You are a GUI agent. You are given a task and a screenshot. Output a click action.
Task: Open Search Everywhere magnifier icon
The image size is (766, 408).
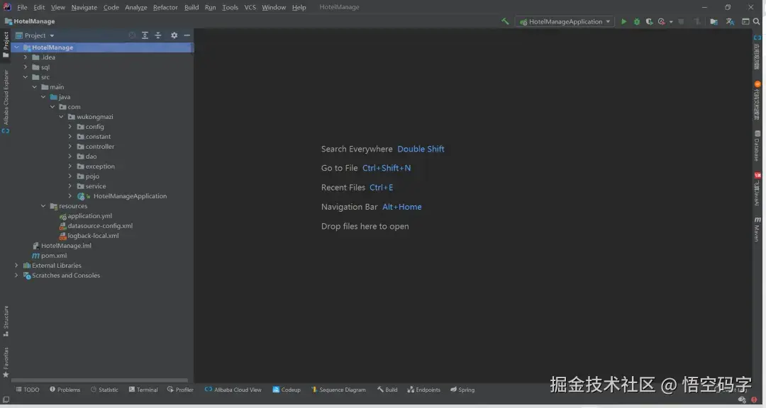coord(756,21)
